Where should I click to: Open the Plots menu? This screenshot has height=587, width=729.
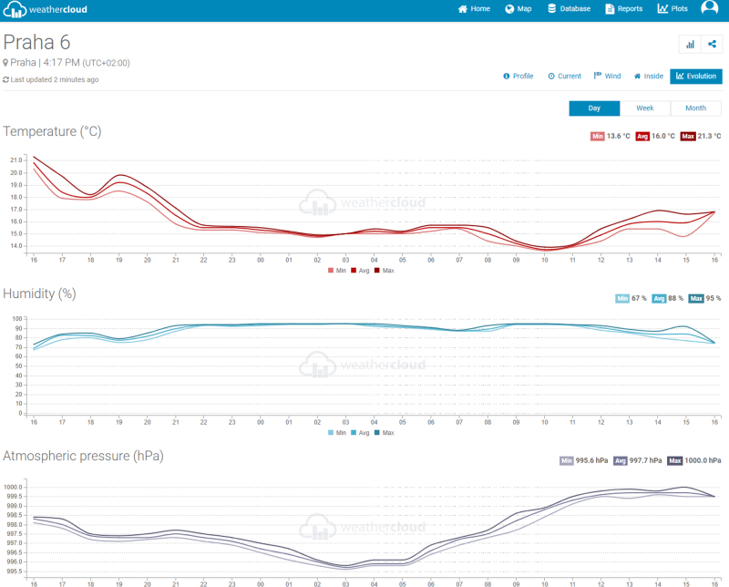(x=673, y=9)
